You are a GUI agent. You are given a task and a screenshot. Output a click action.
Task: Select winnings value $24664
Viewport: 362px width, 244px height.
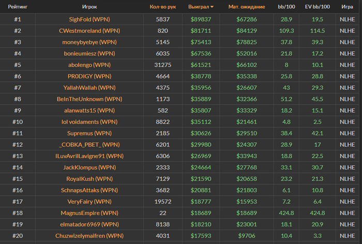point(201,167)
